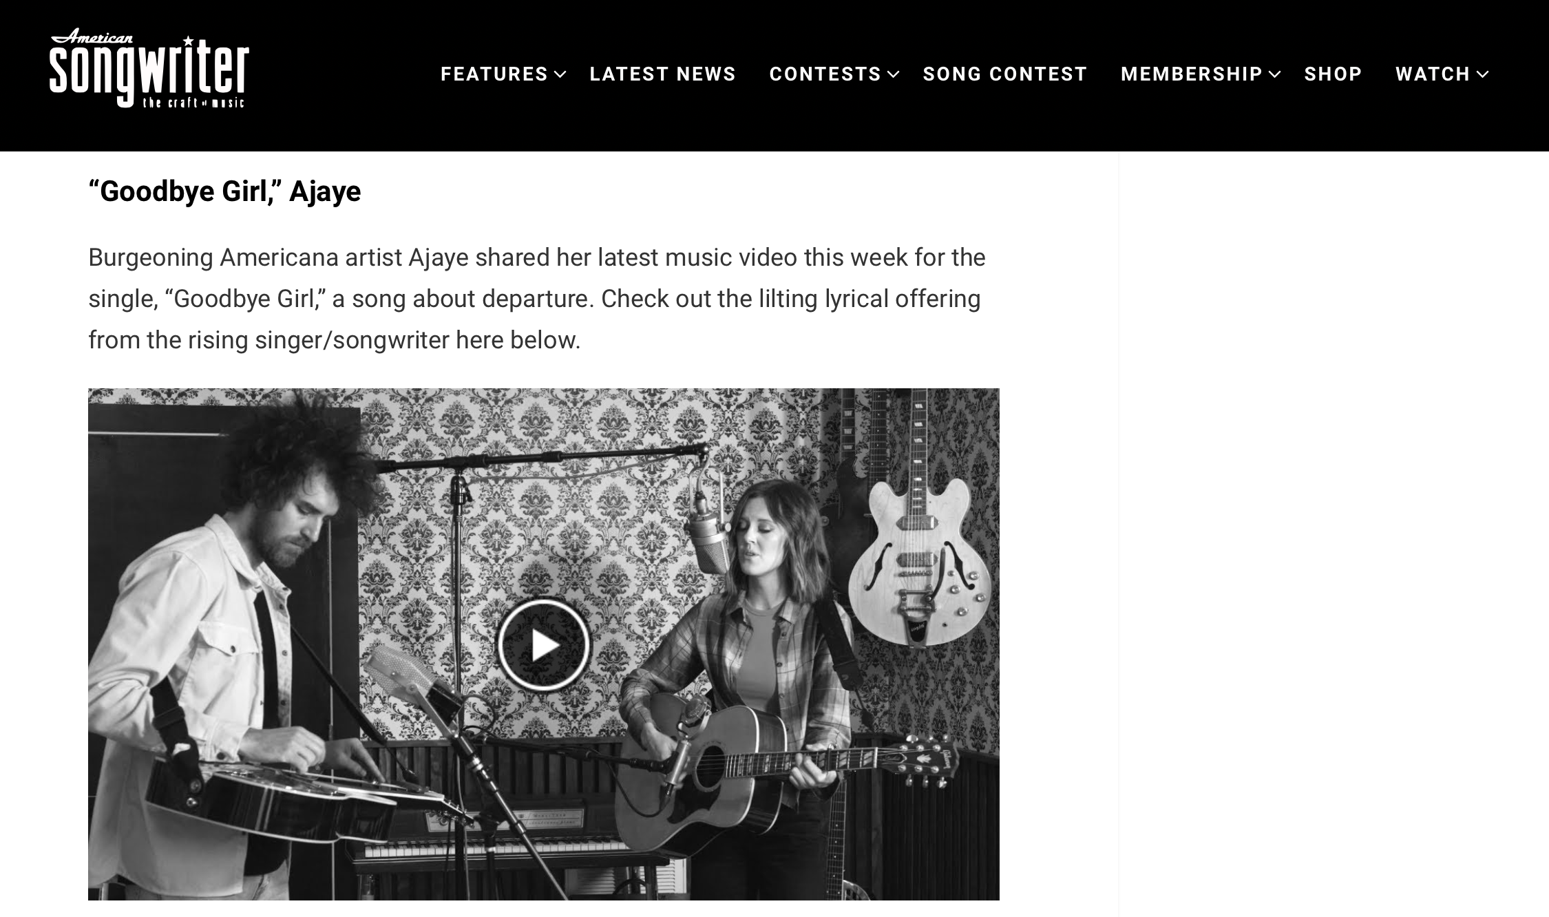Expand the Contests dropdown chevron

(x=894, y=74)
